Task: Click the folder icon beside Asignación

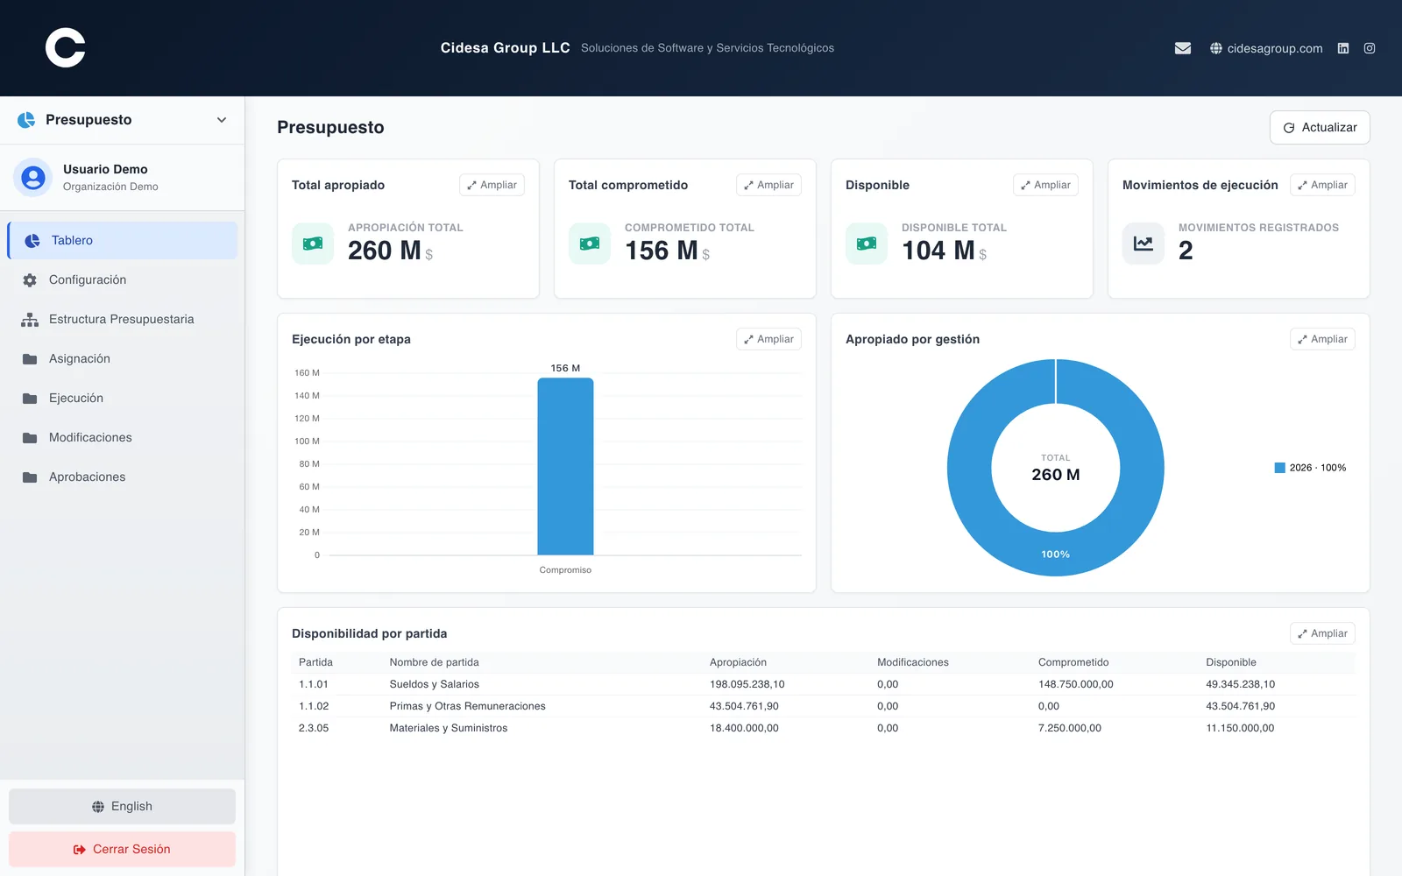Action: click(30, 359)
